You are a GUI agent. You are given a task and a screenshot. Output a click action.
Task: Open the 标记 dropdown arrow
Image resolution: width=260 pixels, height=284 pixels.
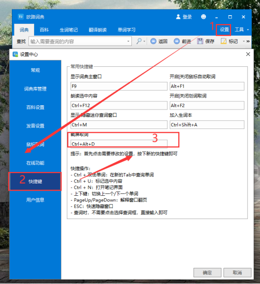(x=244, y=41)
